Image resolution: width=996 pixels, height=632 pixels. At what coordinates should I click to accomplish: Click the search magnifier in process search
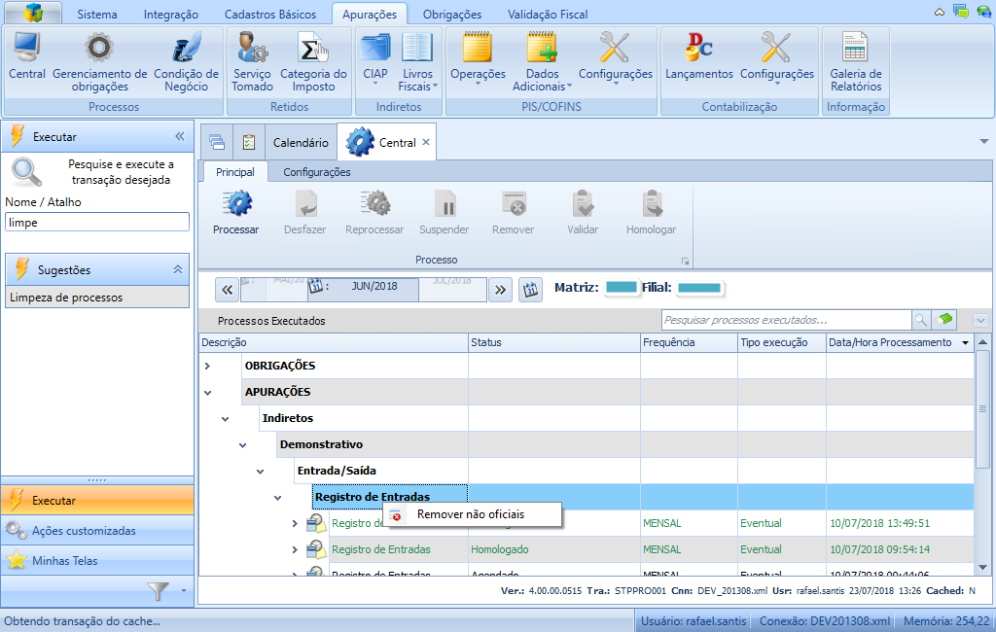[920, 320]
